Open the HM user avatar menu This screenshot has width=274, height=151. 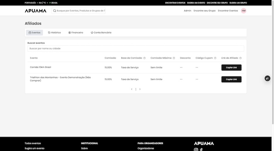pos(244,11)
